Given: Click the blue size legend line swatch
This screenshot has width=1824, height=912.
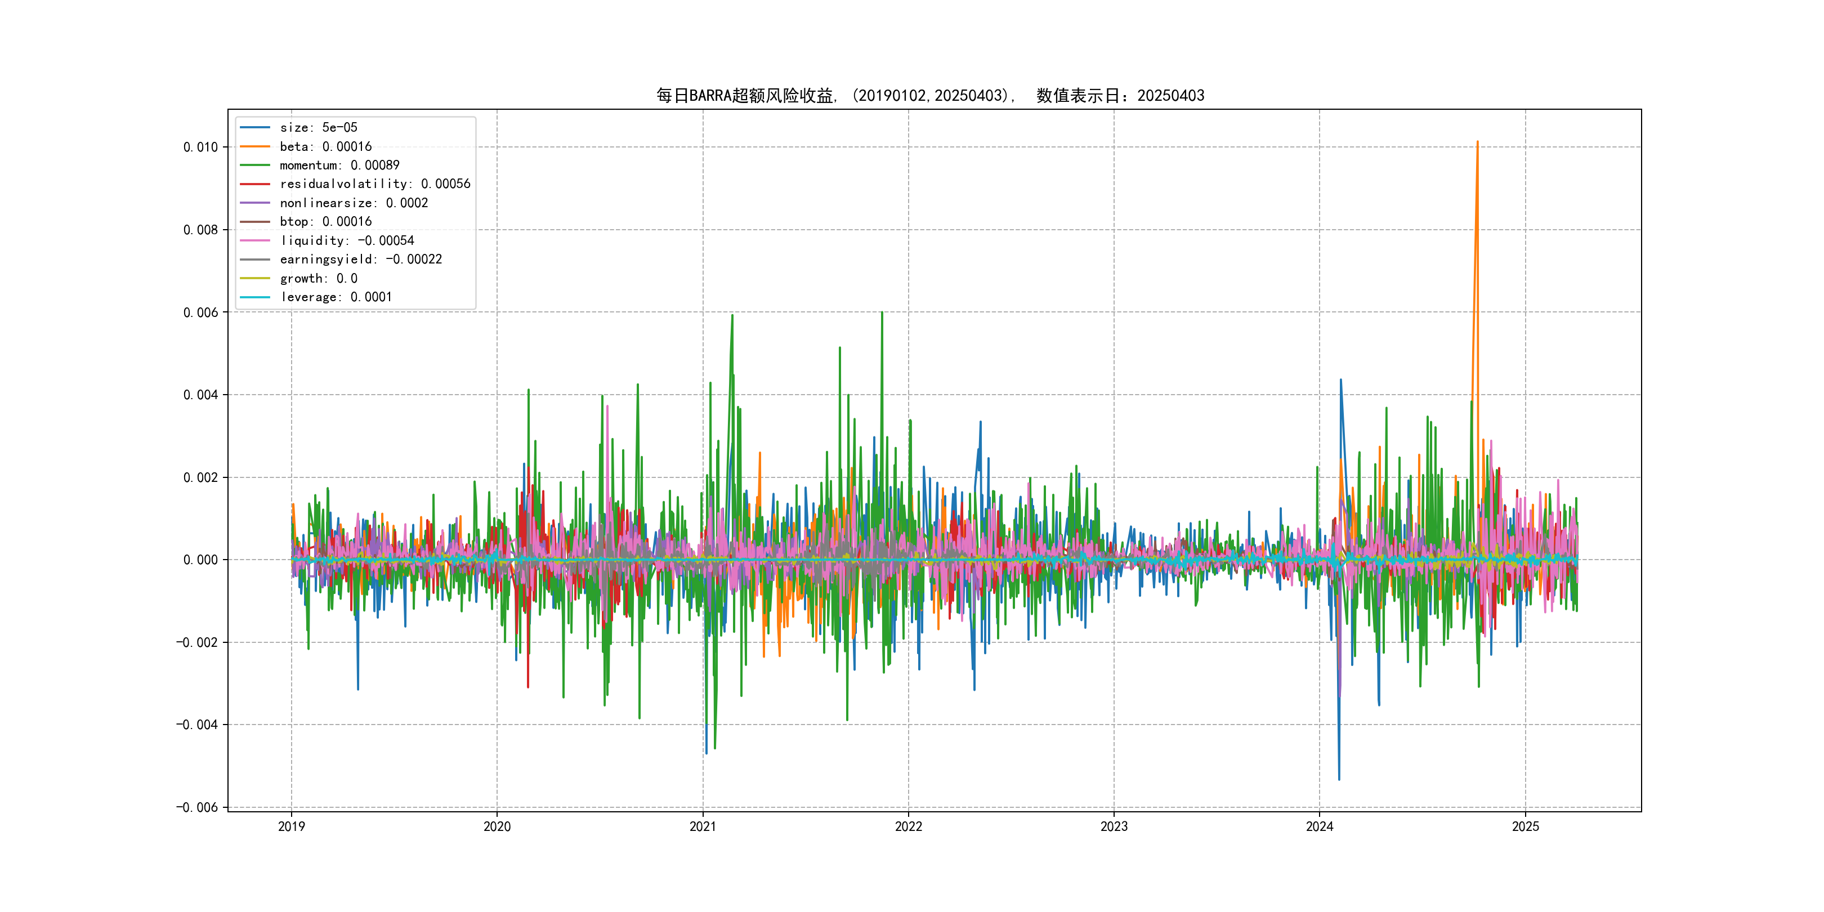Looking at the screenshot, I should [255, 127].
